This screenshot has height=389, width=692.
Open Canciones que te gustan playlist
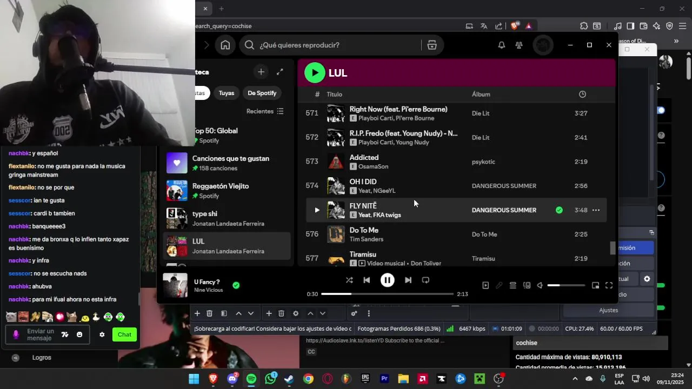tap(227, 163)
